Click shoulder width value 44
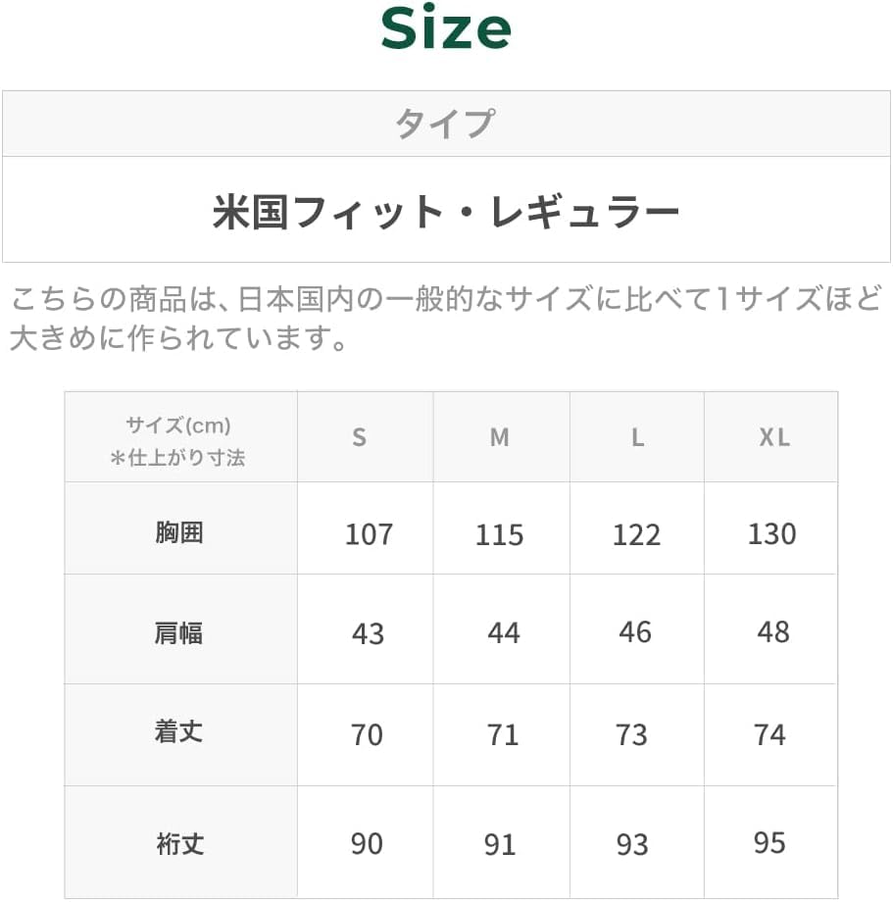 coord(503,633)
